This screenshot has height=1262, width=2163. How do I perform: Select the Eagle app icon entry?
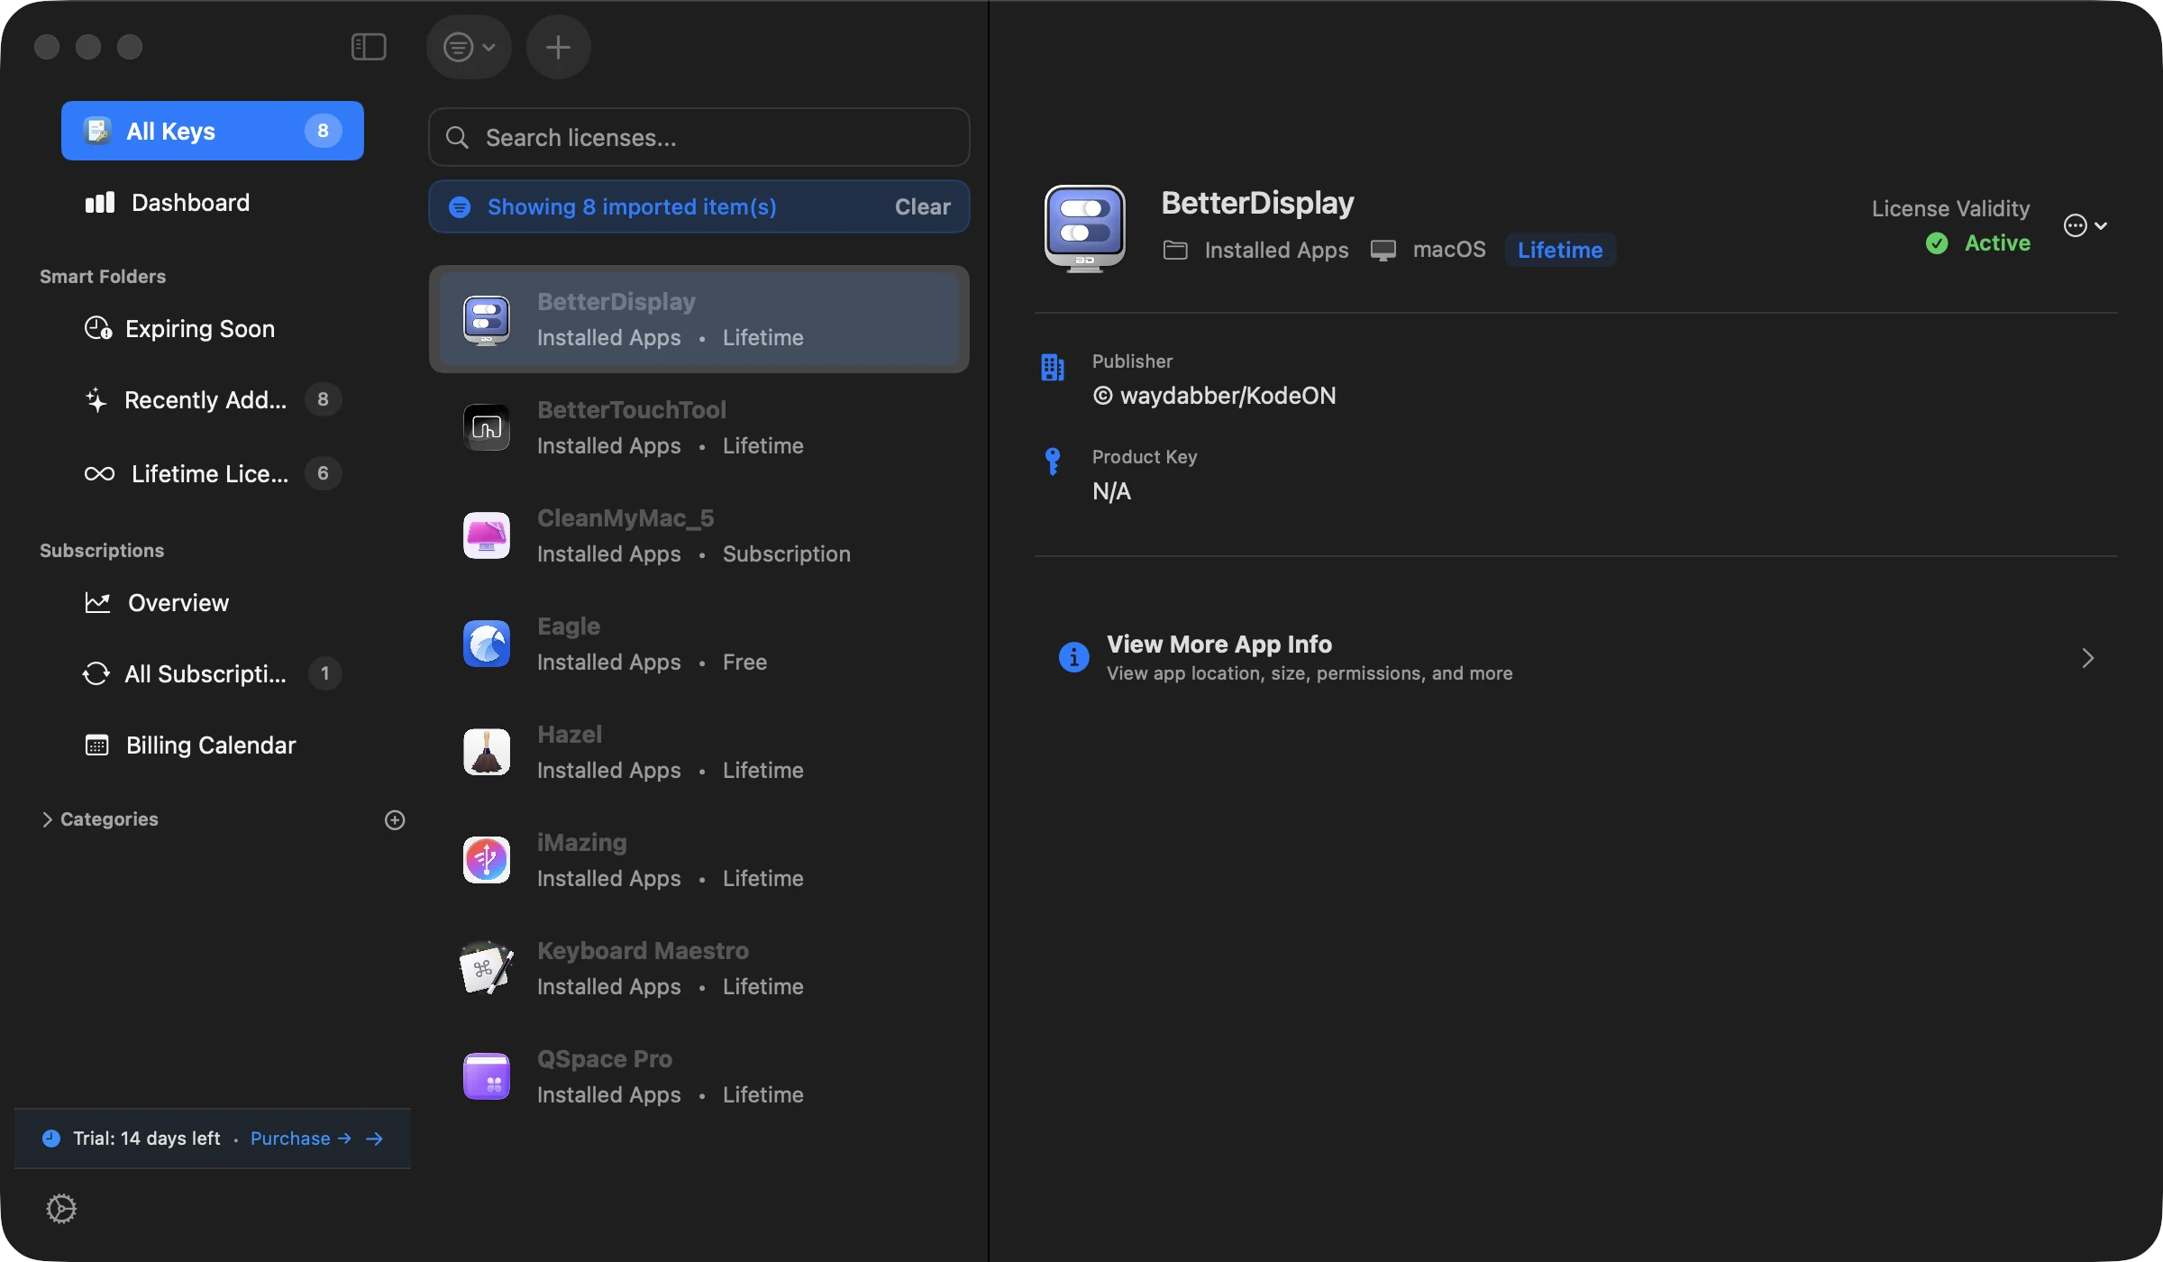[487, 644]
